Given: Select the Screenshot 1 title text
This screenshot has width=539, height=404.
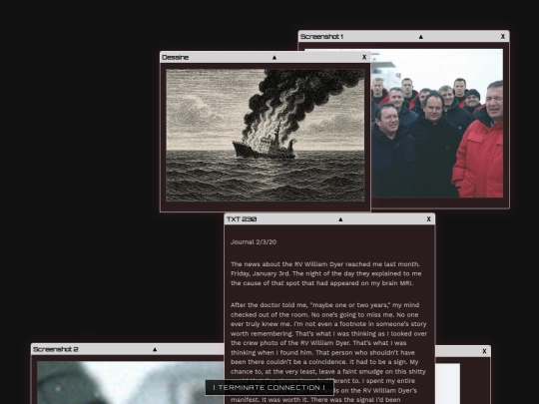Looking at the screenshot, I should [x=321, y=37].
